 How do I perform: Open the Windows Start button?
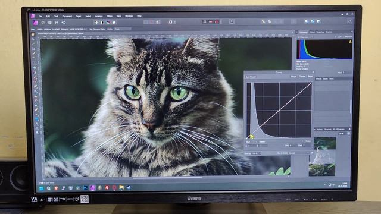(42, 188)
